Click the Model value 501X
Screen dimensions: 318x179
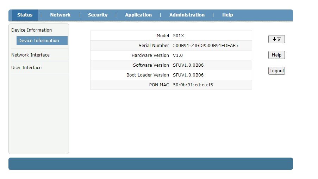[x=179, y=36]
